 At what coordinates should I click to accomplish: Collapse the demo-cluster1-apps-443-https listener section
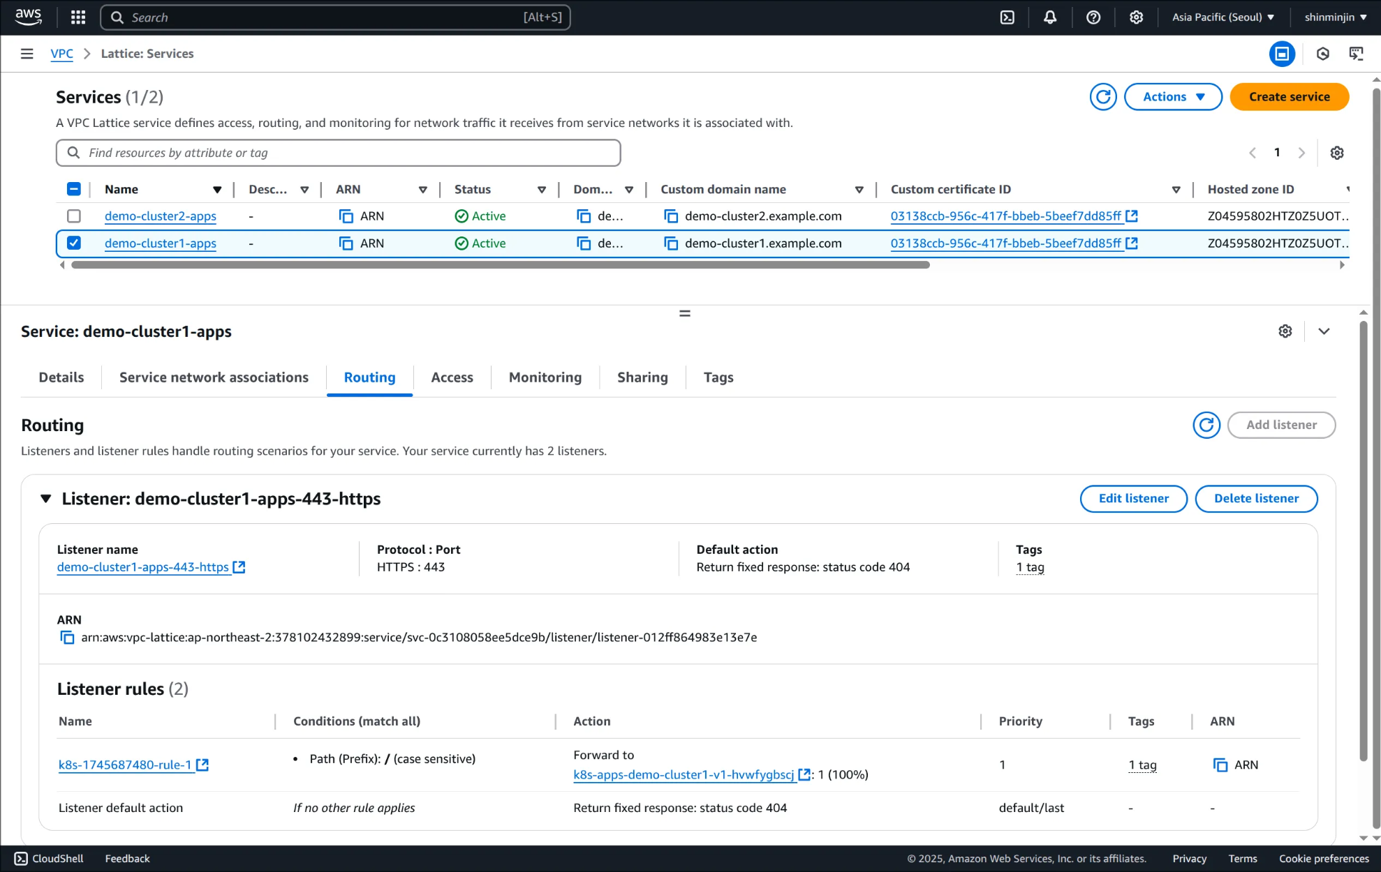[46, 499]
